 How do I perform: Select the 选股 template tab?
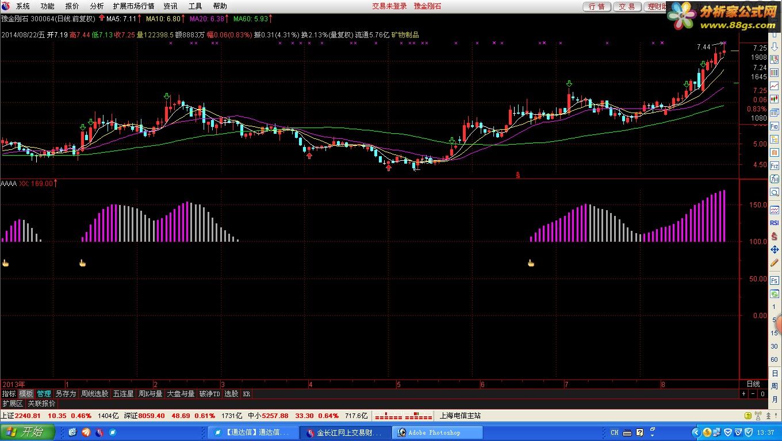(231, 394)
